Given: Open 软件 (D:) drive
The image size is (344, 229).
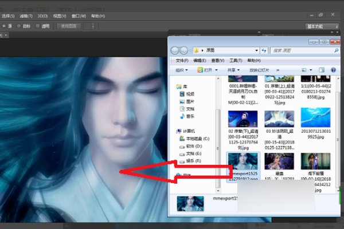Looking at the screenshot, I should [191, 146].
